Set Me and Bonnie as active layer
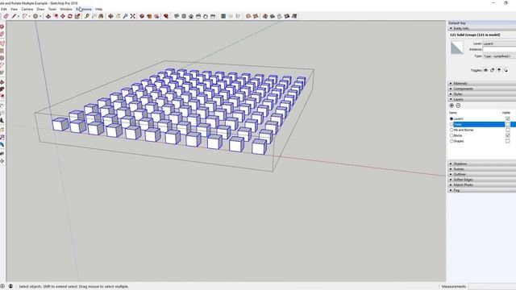The width and height of the screenshot is (516, 290). point(451,130)
